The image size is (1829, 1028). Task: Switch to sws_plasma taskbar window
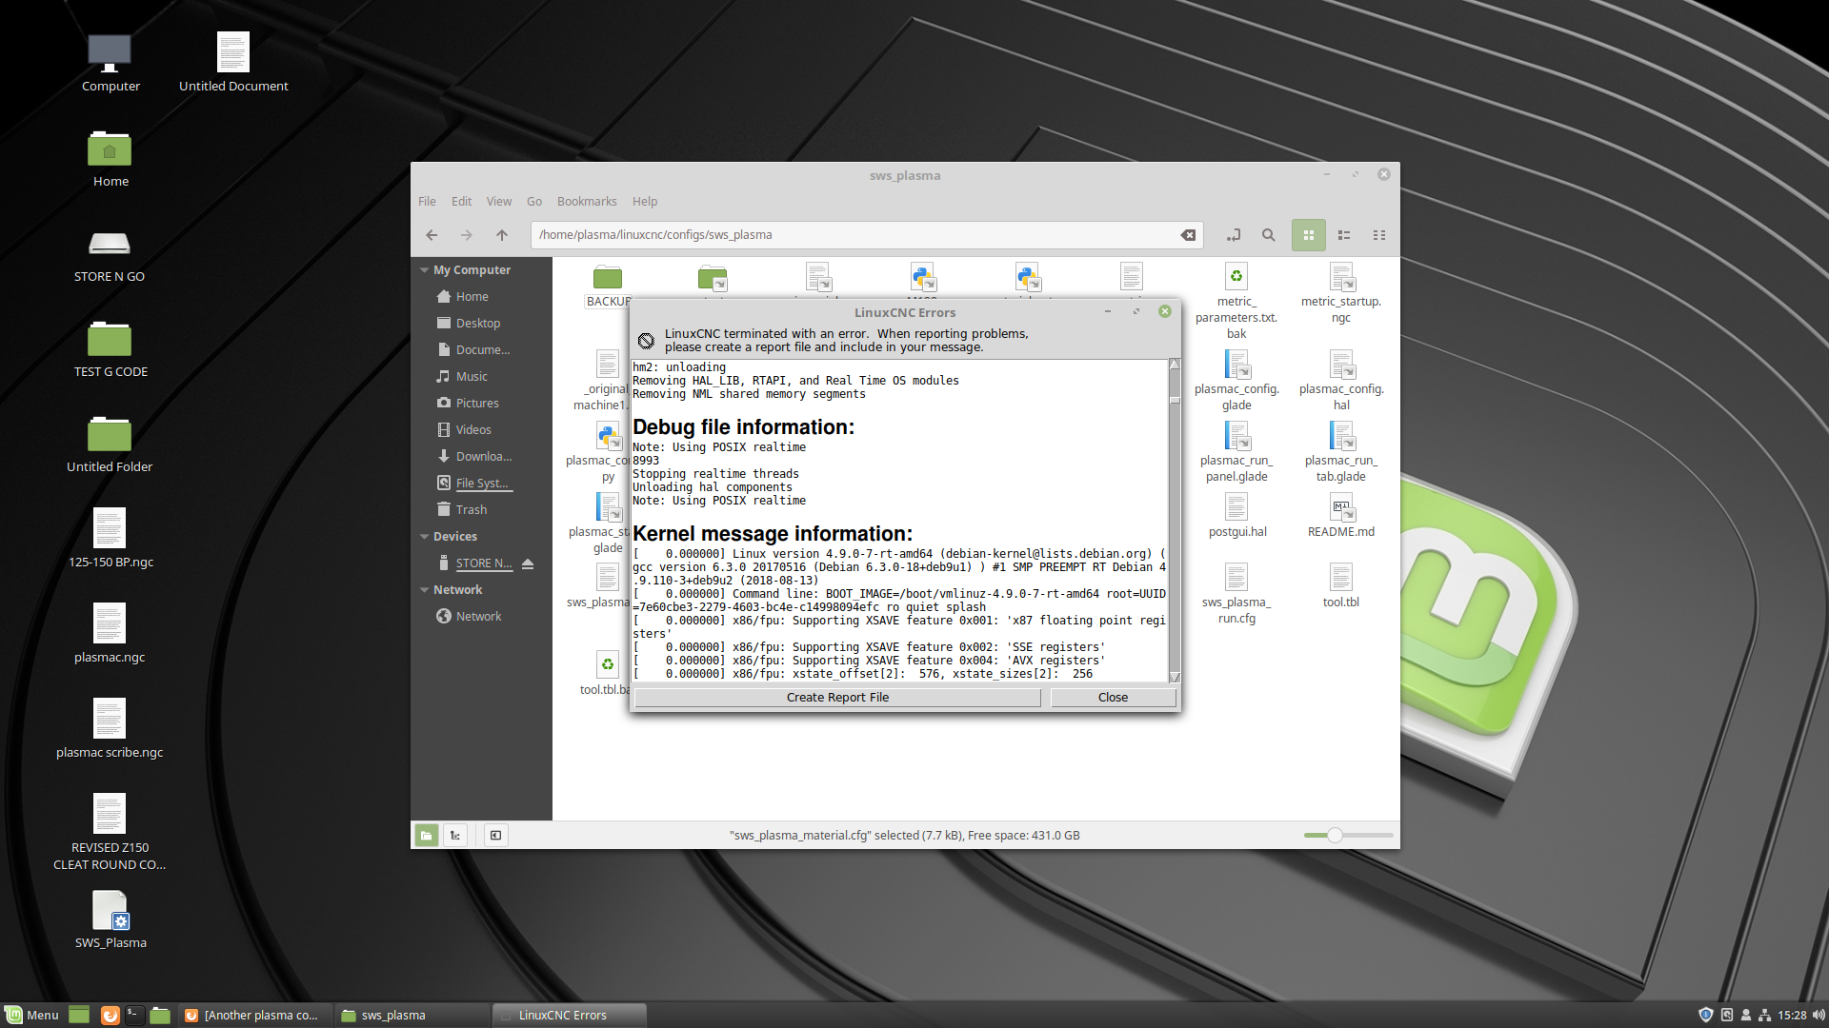click(412, 1015)
